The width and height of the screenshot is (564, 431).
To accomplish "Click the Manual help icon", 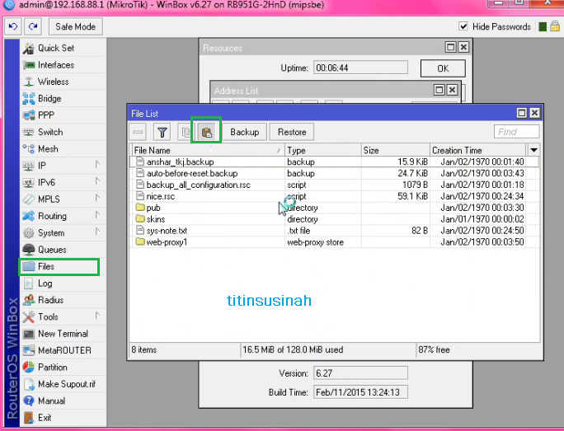I will click(x=28, y=401).
